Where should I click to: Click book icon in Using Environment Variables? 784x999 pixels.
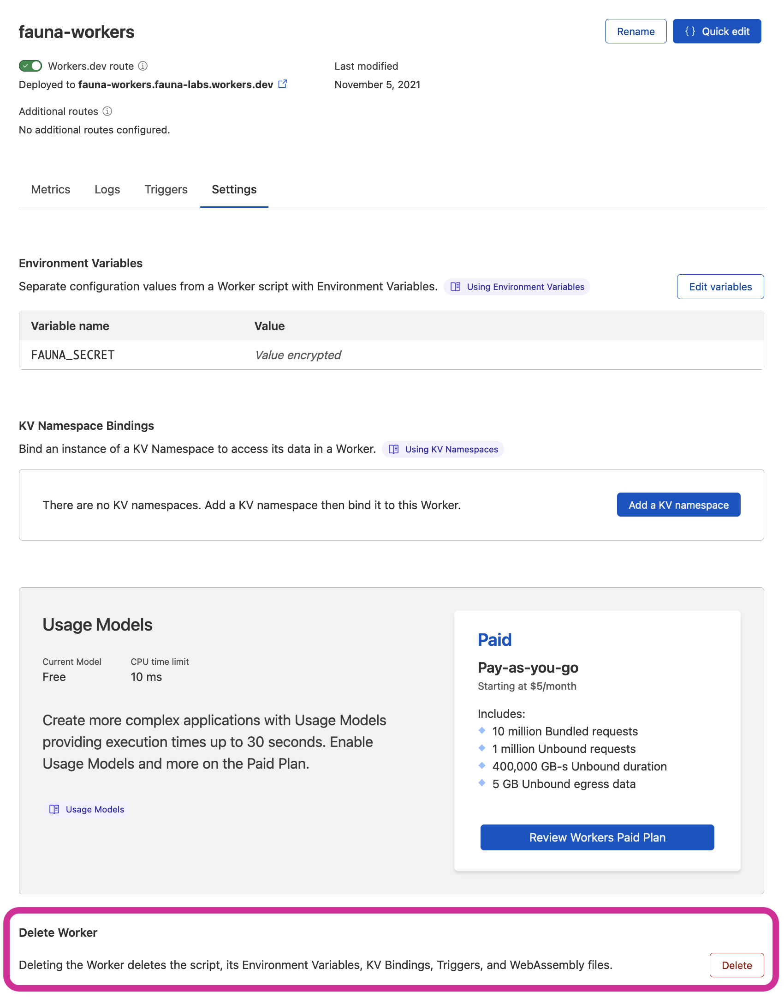point(455,287)
